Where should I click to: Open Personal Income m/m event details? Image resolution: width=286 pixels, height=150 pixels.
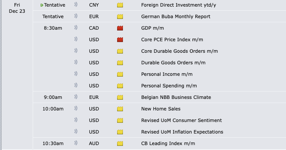pyautogui.click(x=167, y=74)
